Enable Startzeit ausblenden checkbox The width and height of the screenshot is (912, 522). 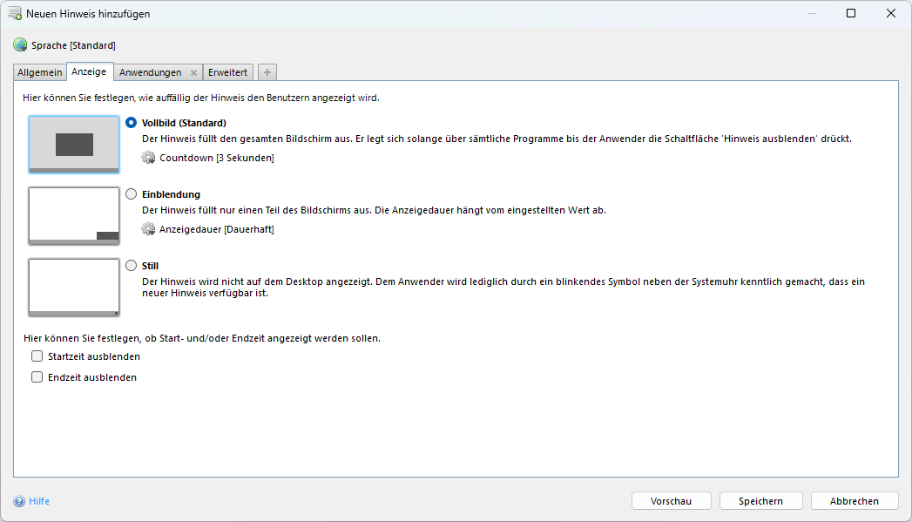(37, 356)
